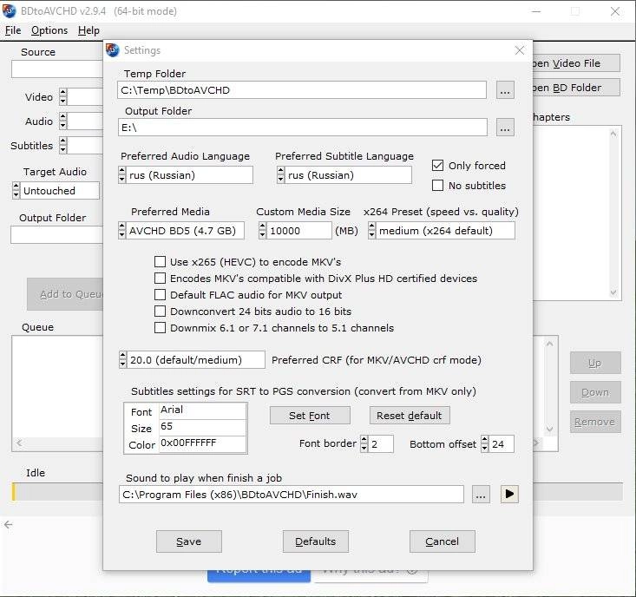Adjust the Preferred CRF spinner
The image size is (636, 597).
(123, 360)
